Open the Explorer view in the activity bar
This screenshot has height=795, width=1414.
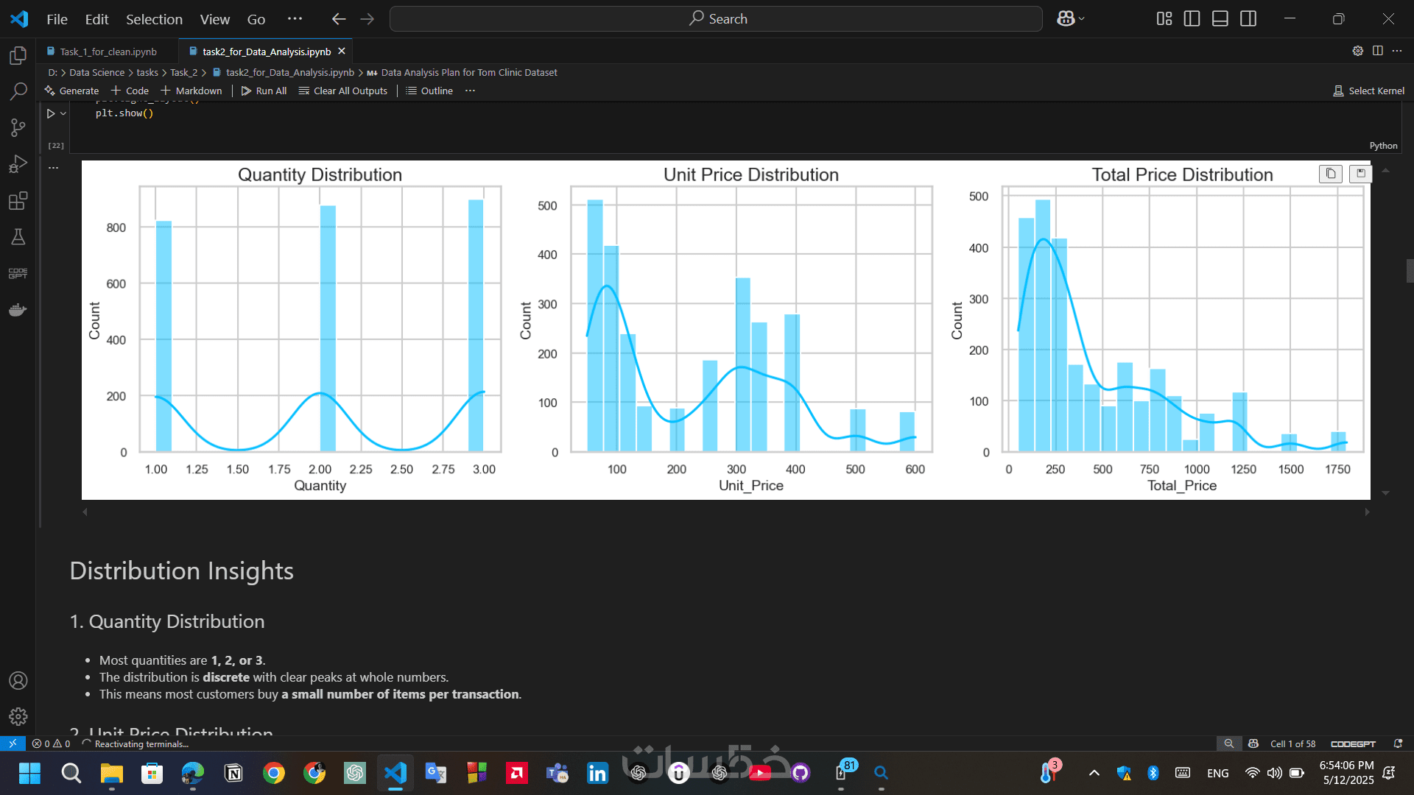click(x=18, y=56)
